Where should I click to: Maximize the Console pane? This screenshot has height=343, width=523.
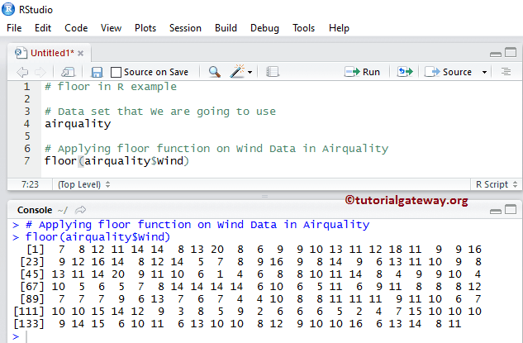coord(511,209)
